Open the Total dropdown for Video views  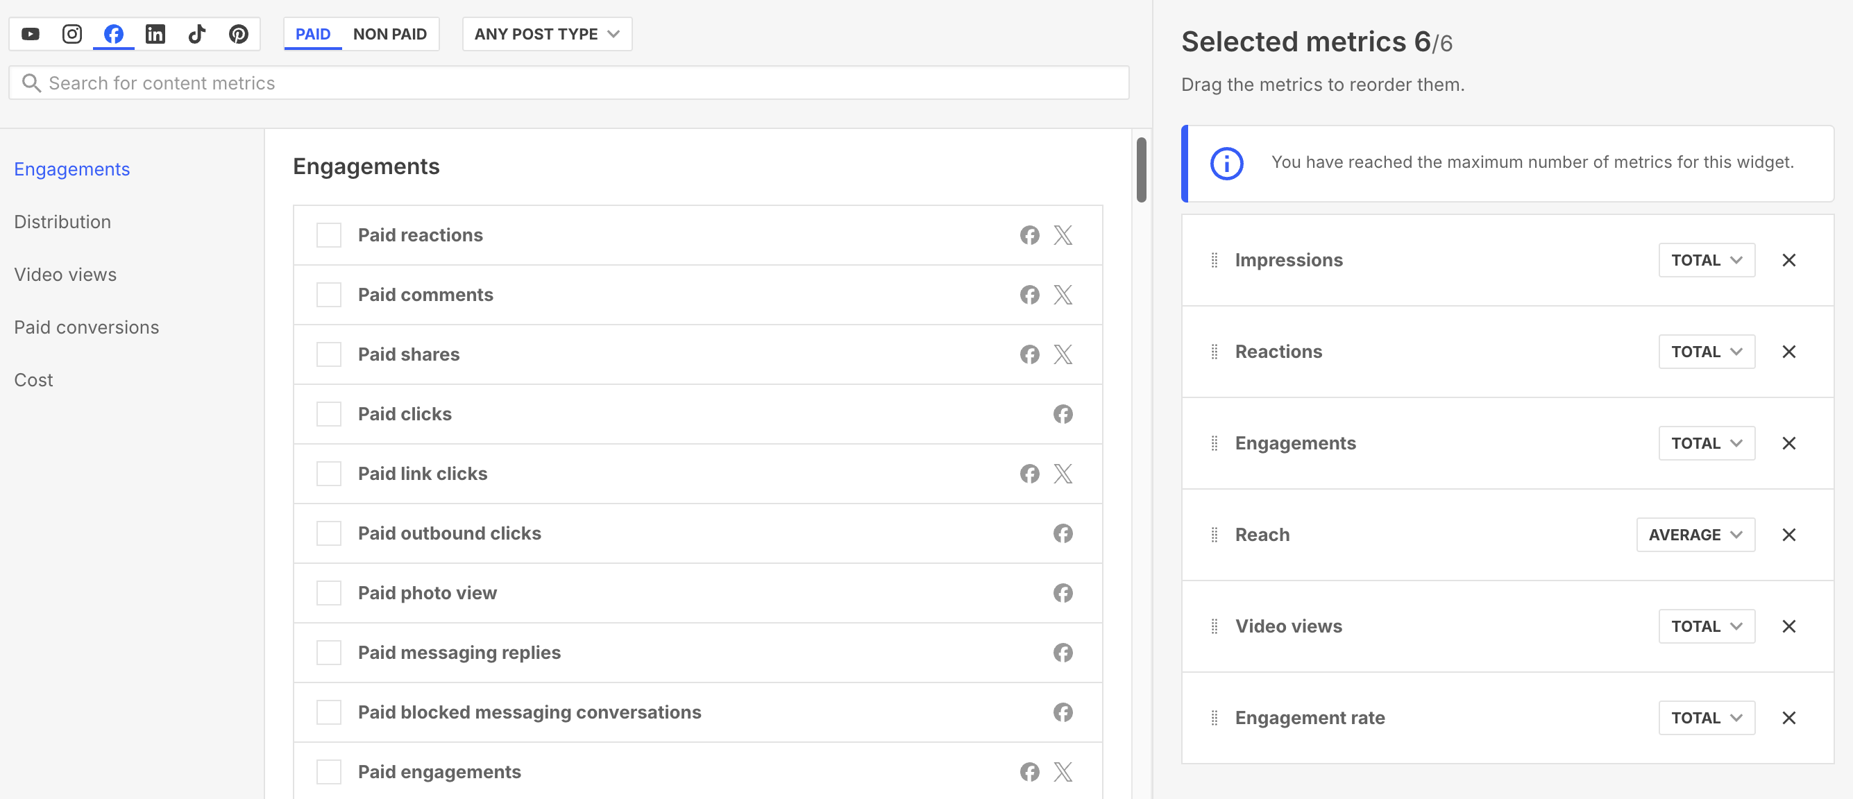click(x=1707, y=626)
